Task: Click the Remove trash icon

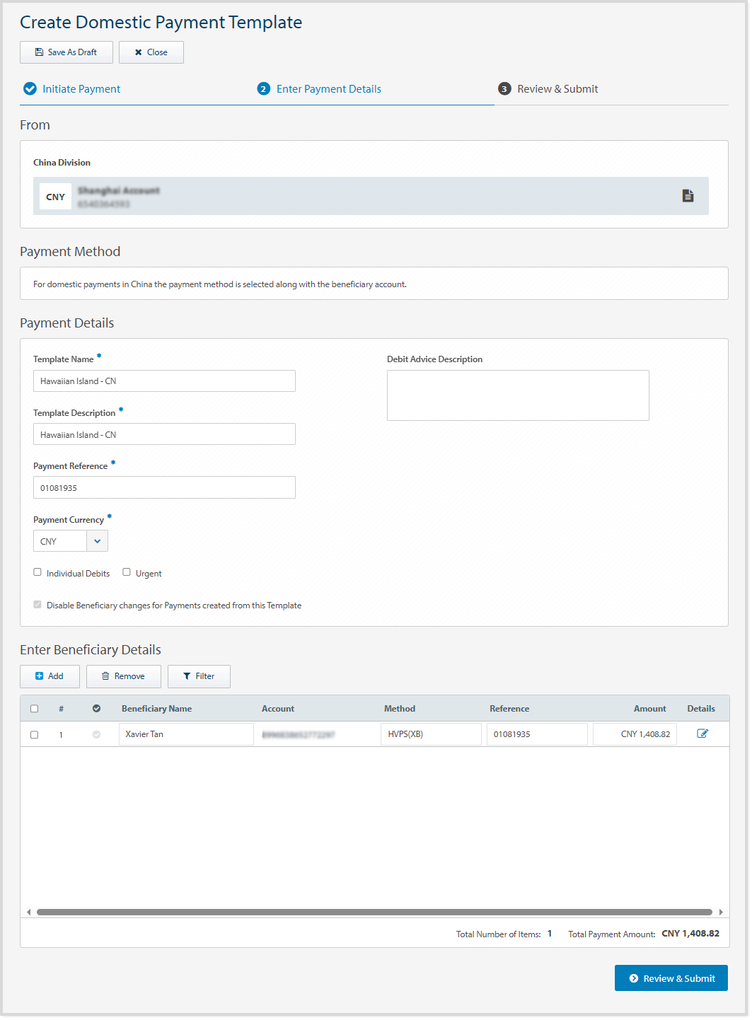Action: [105, 676]
